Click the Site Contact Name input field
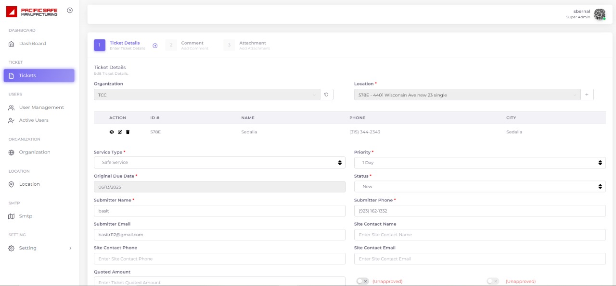This screenshot has height=286, width=616. (x=479, y=235)
